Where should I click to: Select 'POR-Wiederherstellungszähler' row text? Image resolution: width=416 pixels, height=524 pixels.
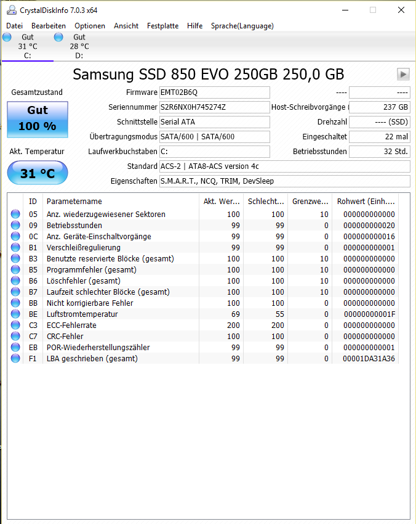[x=98, y=347]
